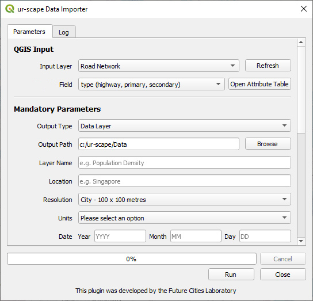The height and width of the screenshot is (301, 313).
Task: Click the scrollbar up arrow
Action: pyautogui.click(x=301, y=43)
